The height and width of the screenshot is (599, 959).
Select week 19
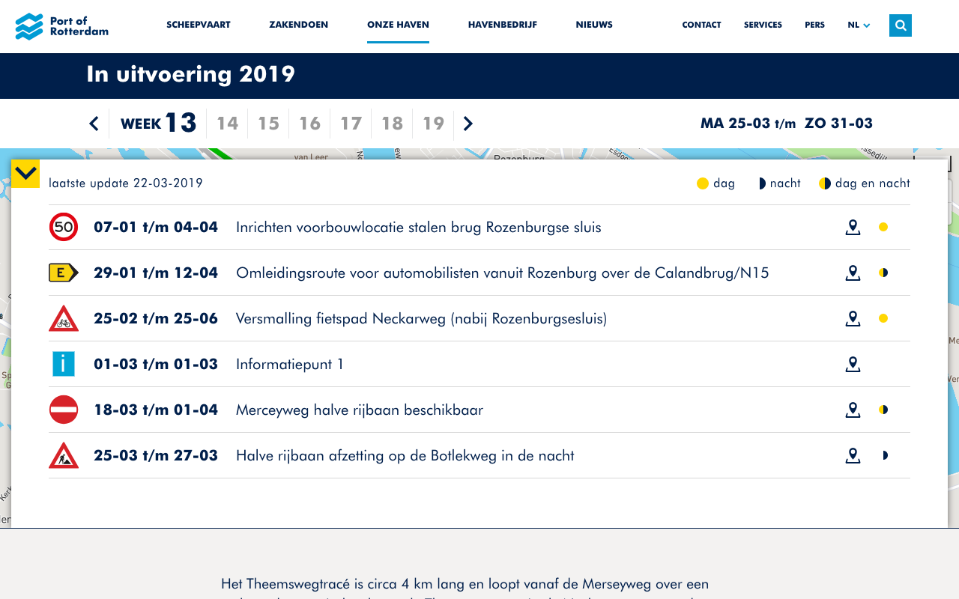click(433, 124)
